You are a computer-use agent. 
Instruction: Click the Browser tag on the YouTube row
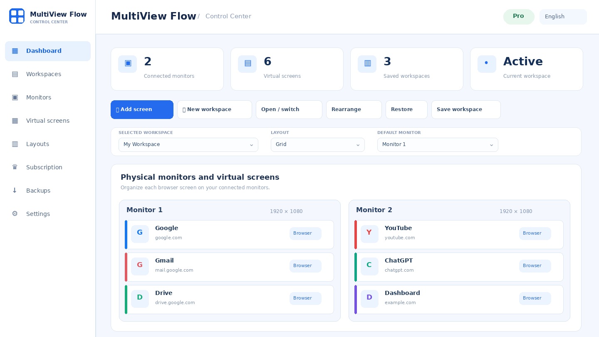(535, 233)
